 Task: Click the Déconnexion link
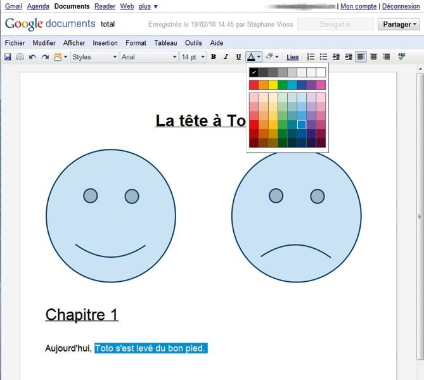coord(401,6)
